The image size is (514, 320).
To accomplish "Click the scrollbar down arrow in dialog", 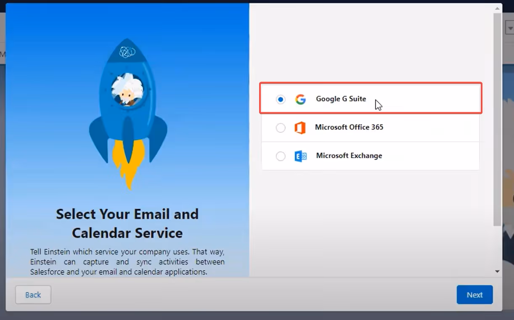I will 497,272.
